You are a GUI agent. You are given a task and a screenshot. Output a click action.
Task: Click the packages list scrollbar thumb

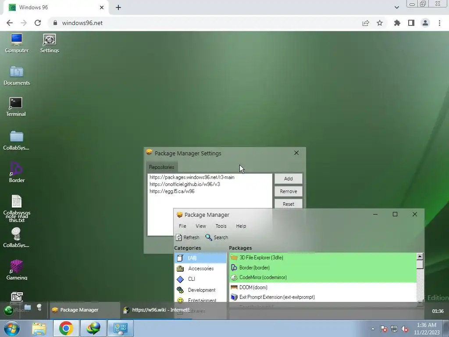[420, 264]
